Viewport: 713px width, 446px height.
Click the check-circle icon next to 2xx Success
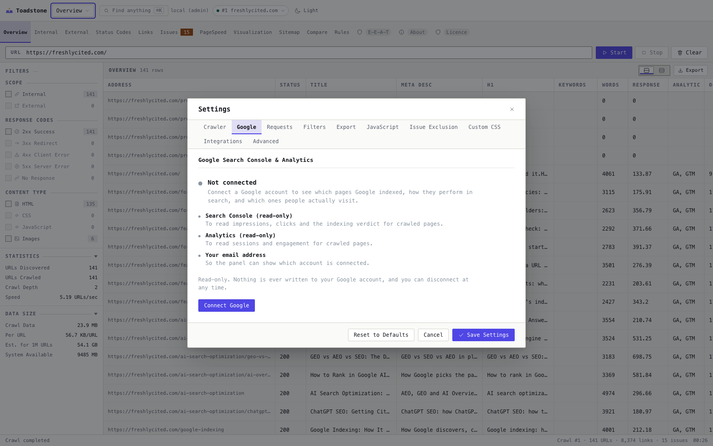coord(17,132)
